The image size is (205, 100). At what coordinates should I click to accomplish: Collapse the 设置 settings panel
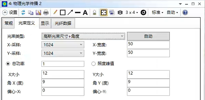coord(5,13)
